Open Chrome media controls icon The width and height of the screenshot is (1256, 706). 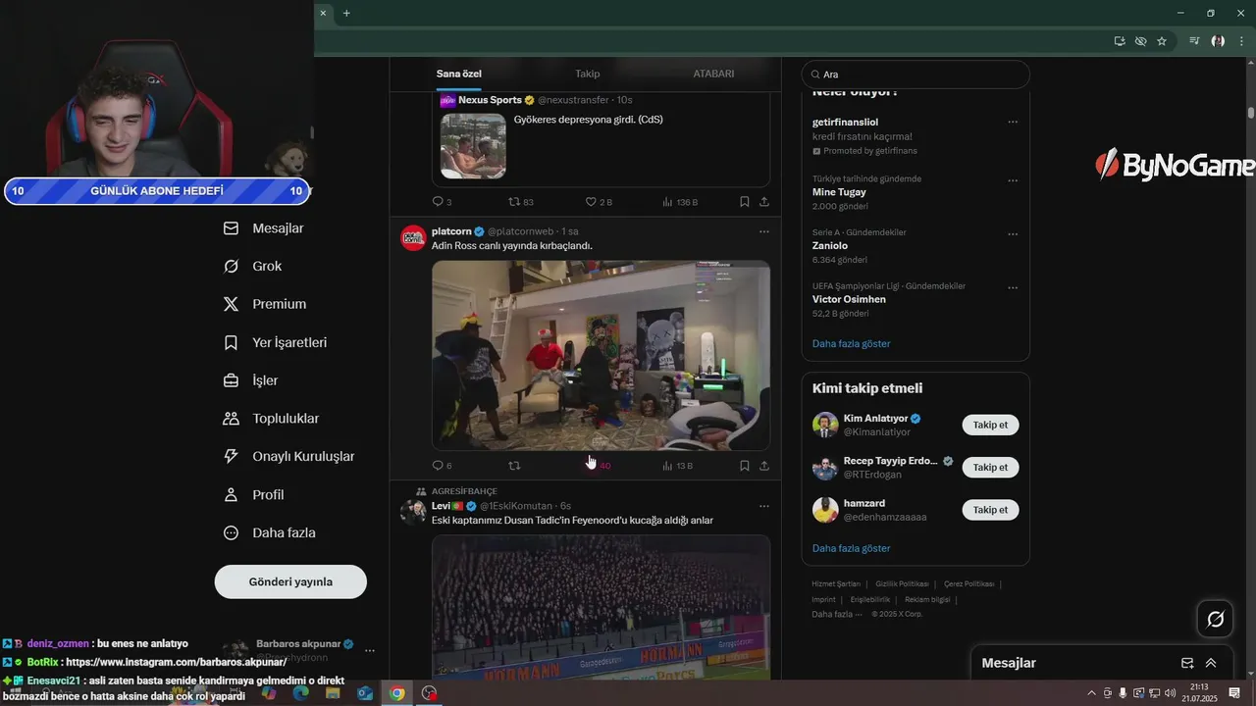tap(1194, 41)
